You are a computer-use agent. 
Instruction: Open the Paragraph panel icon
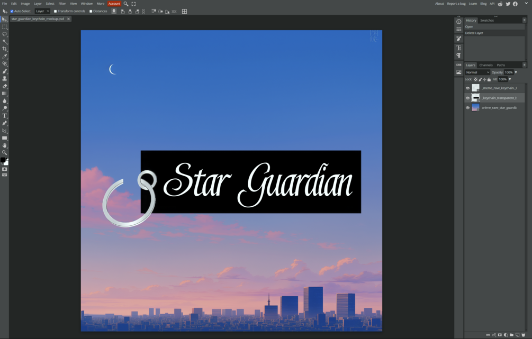pyautogui.click(x=459, y=55)
